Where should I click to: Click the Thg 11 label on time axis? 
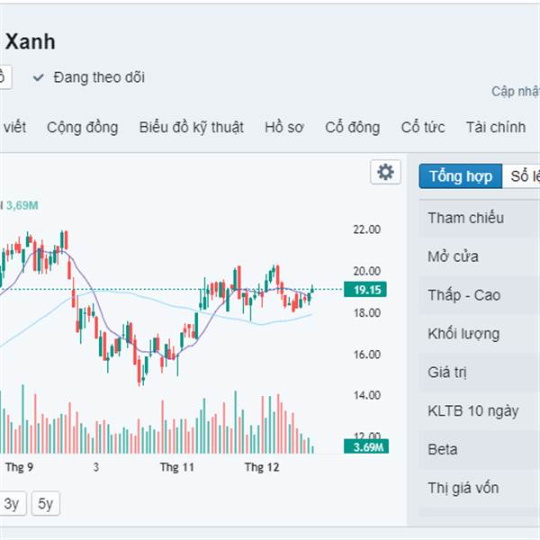tap(176, 467)
